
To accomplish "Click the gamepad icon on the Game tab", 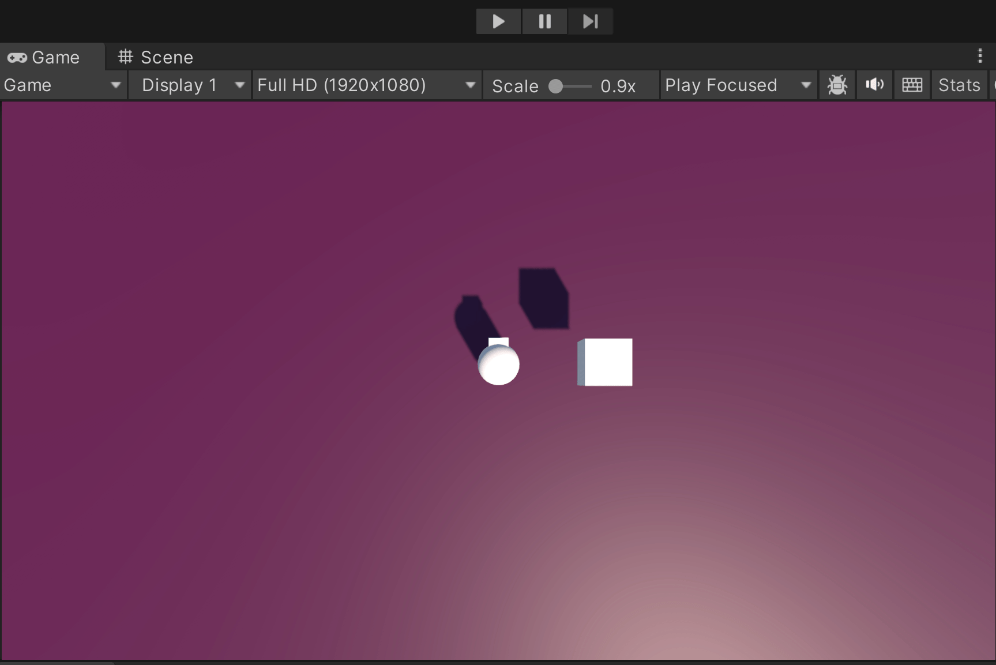I will coord(17,57).
